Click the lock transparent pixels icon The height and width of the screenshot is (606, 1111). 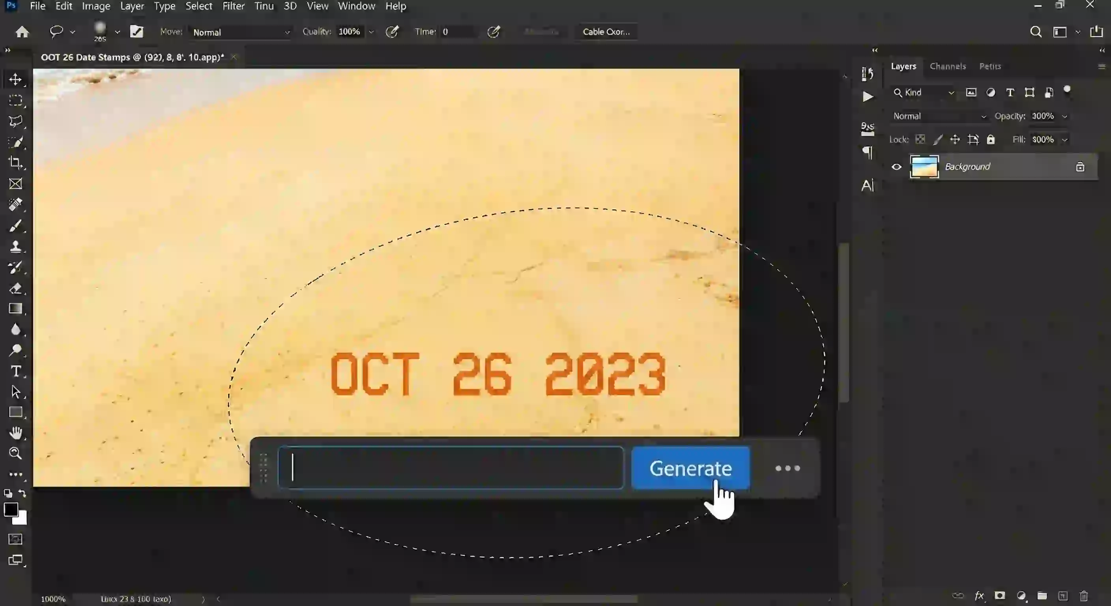pos(920,139)
